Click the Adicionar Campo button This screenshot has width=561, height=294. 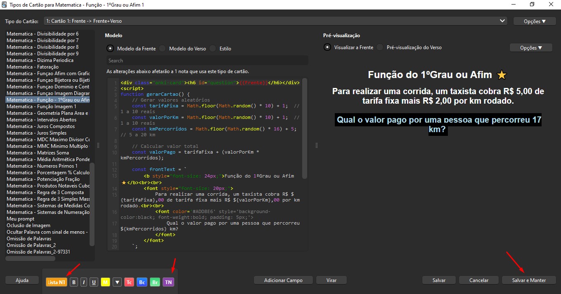pos(283,280)
